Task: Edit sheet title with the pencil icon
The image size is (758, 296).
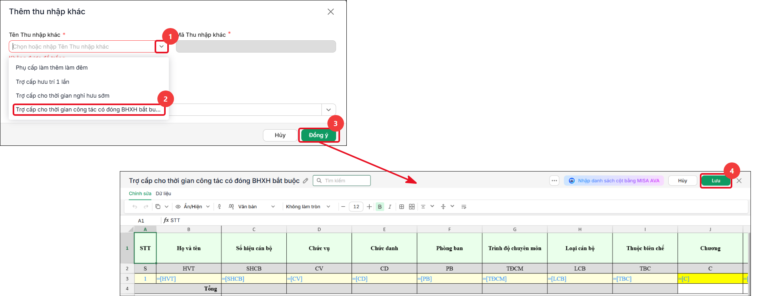Action: click(305, 181)
